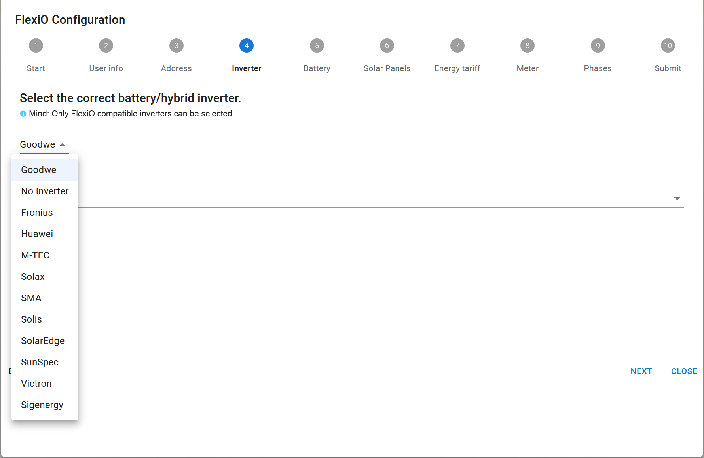Viewport: 704px width, 458px height.
Task: Click step 7 Energy tariff circle
Action: [457, 46]
